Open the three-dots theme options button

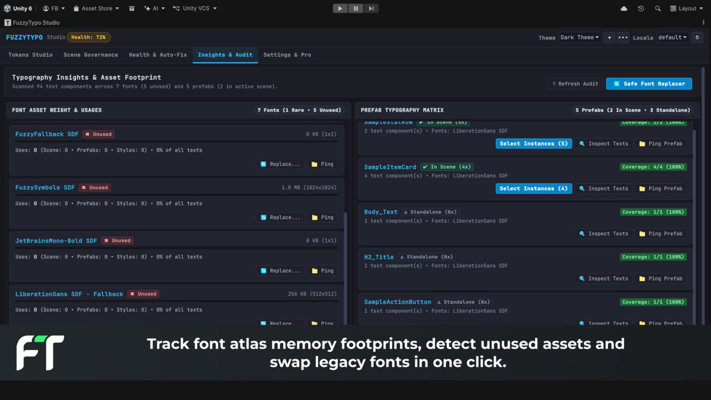(x=623, y=37)
